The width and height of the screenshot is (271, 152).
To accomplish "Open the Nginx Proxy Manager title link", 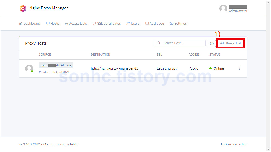I will click(x=49, y=8).
